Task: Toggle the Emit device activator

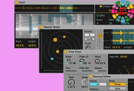Action: coord(16,3)
